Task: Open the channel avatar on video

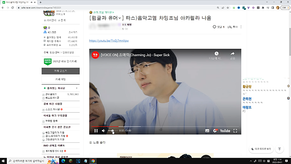Action: coord(95,55)
